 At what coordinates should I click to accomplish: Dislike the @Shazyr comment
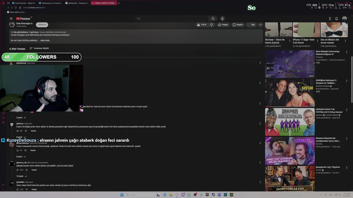click(x=26, y=131)
